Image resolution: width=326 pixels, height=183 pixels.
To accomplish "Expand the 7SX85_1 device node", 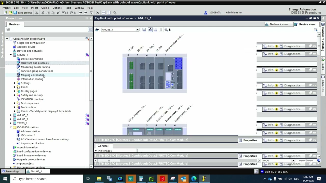I will click(x=11, y=123).
